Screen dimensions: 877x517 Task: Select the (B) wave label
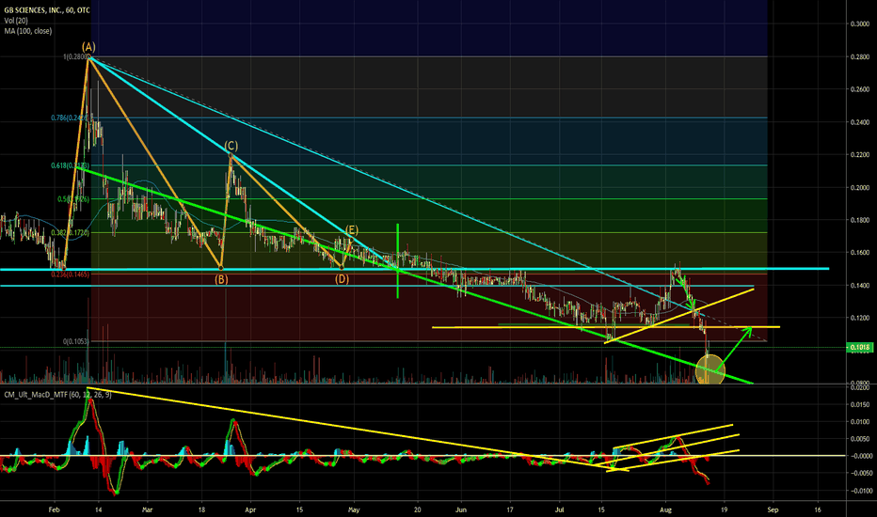[221, 279]
